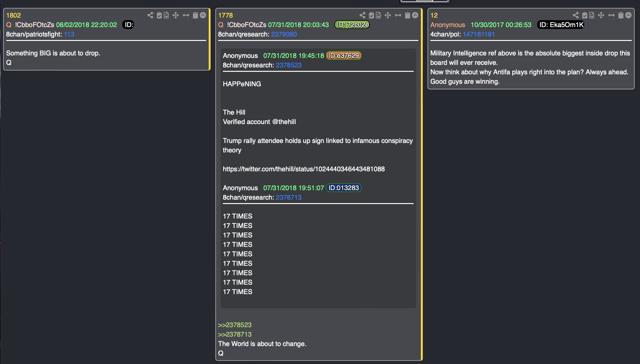Open qresearch post link 2379080
Viewport: 640px width, 364px height.
(284, 34)
